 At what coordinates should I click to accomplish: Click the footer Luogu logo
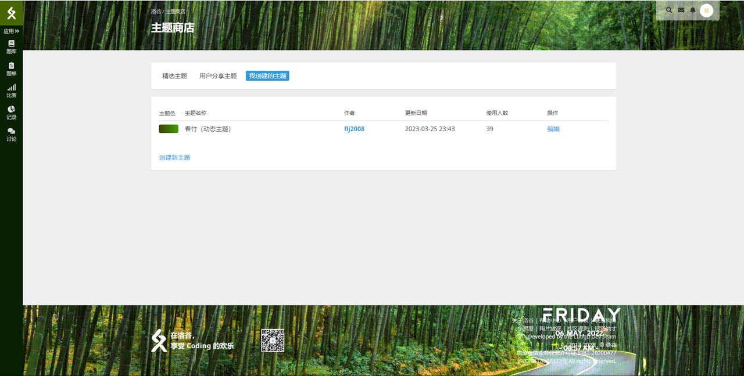tap(159, 341)
